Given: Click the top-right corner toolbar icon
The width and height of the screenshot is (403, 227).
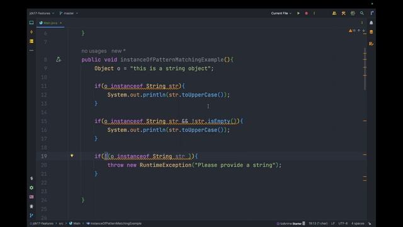Looking at the screenshot, I should [x=372, y=13].
